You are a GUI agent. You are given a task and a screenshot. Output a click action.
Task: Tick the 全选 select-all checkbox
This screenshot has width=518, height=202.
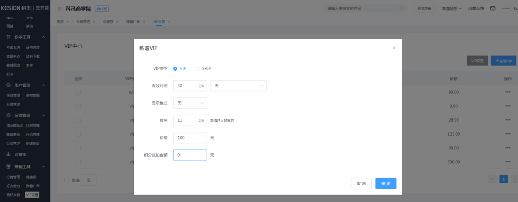tap(67, 180)
